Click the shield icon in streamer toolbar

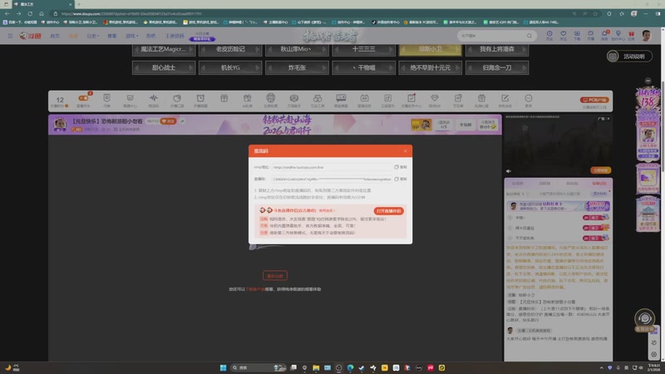tap(106, 98)
